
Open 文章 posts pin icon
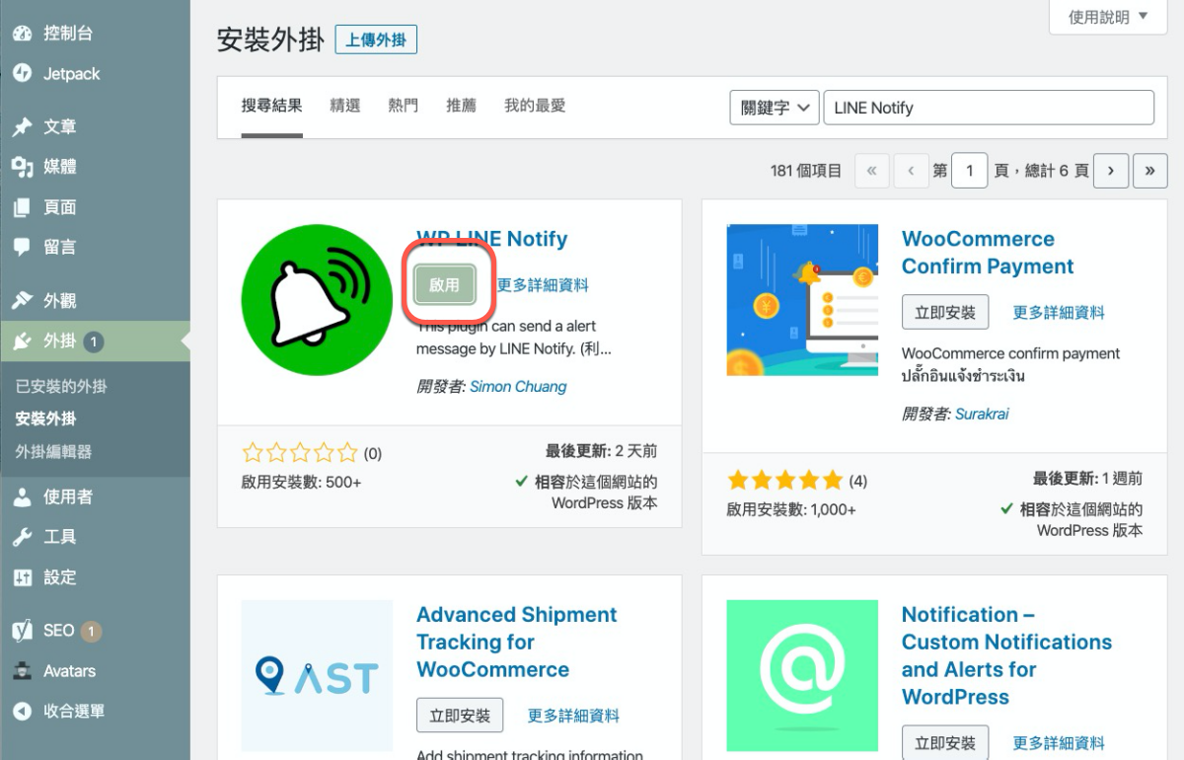(22, 127)
